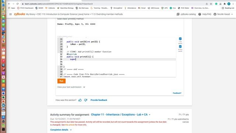Screen dimensions: 236x133
Task: Open the OpenStax Biology bookmark
Action: tap(65, 8)
